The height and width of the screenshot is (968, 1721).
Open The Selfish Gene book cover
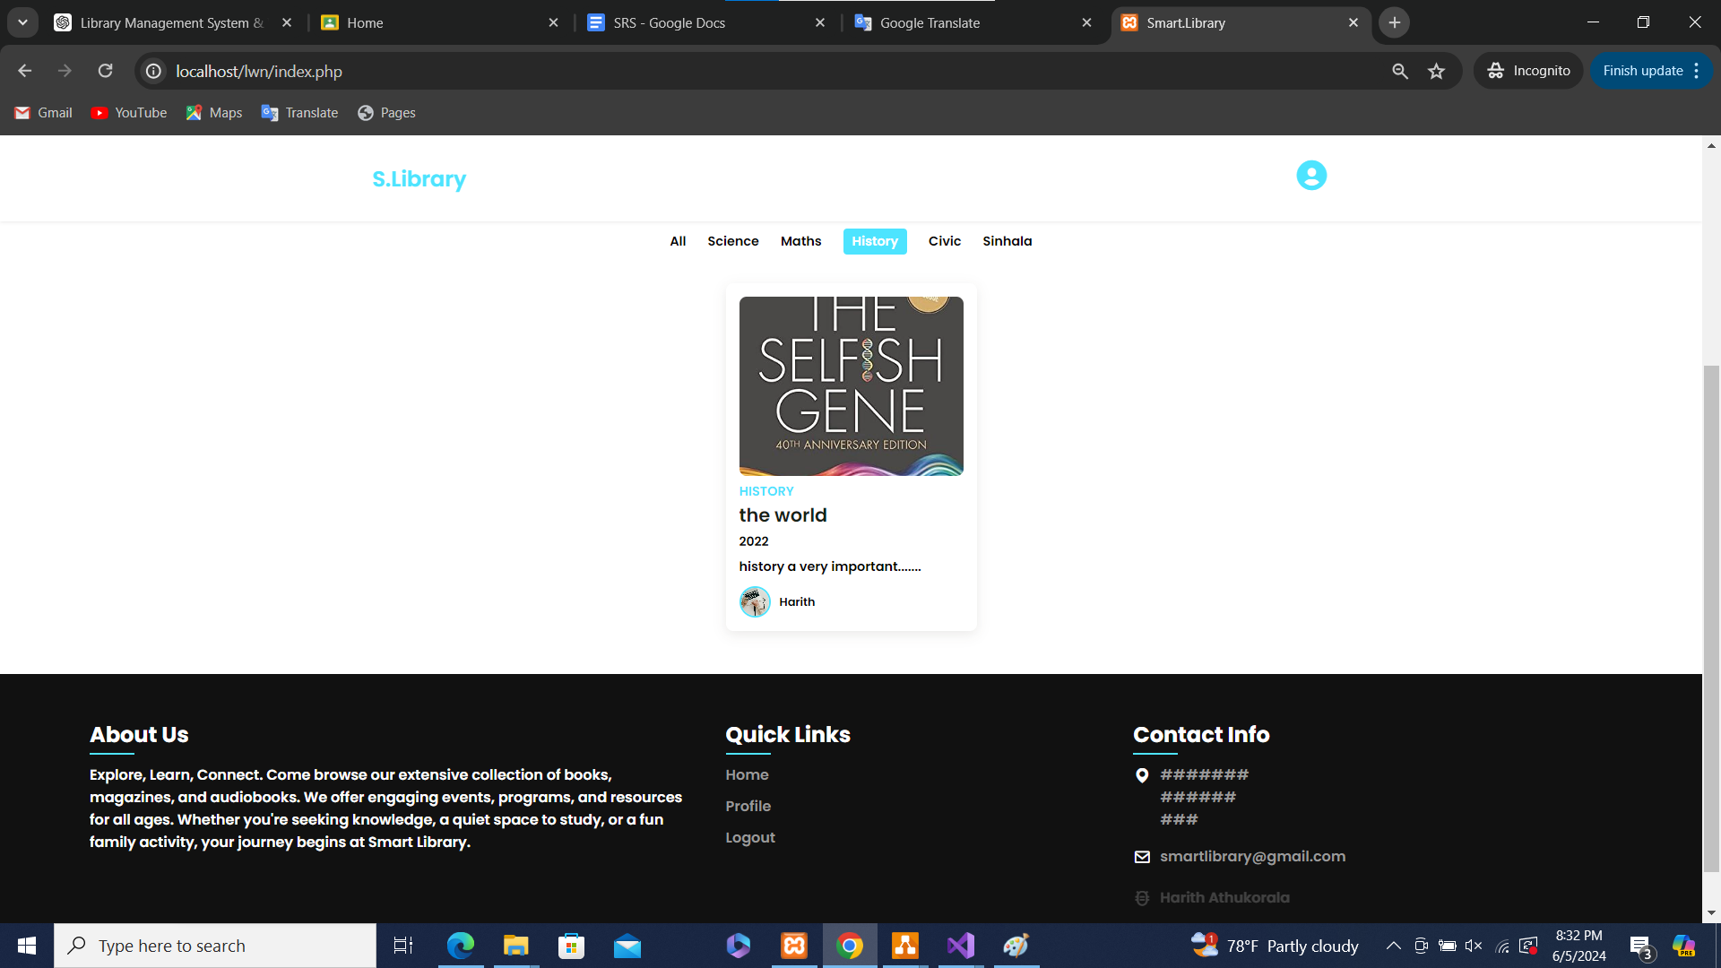click(x=851, y=385)
